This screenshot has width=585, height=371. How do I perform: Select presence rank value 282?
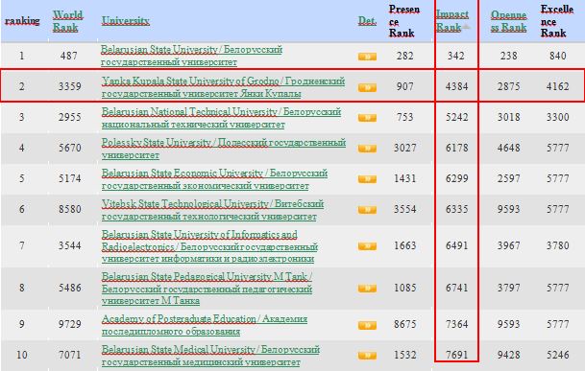coord(405,56)
